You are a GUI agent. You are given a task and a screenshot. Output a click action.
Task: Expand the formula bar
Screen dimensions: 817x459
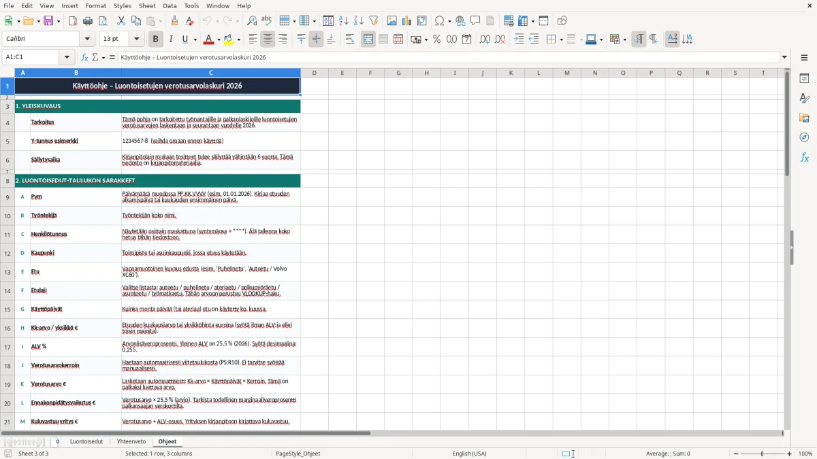[784, 57]
